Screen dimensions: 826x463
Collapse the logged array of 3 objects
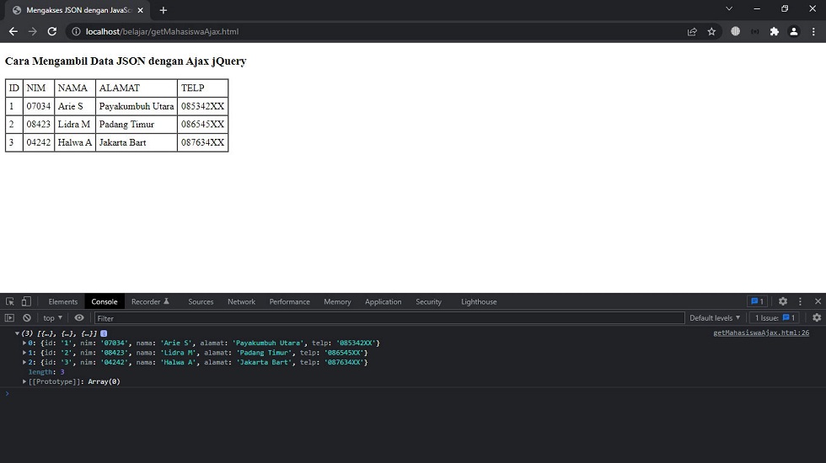pyautogui.click(x=18, y=333)
